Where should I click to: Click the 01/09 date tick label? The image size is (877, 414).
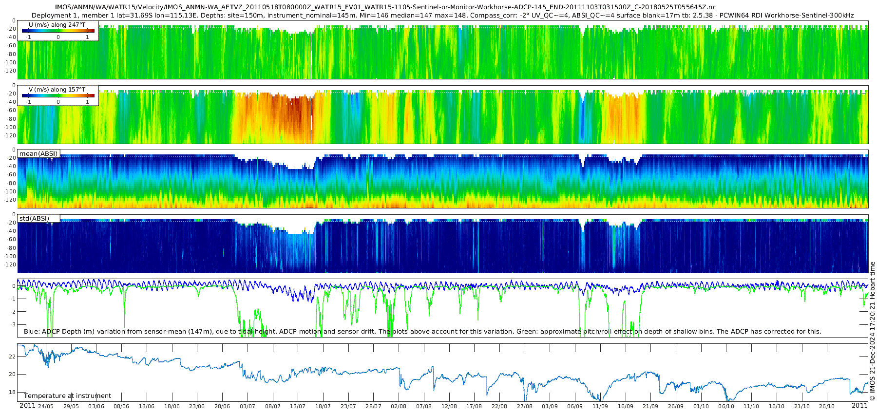550,406
